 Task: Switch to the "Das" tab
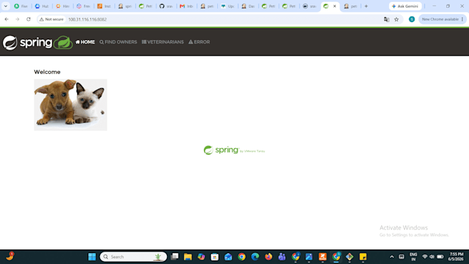point(248,6)
